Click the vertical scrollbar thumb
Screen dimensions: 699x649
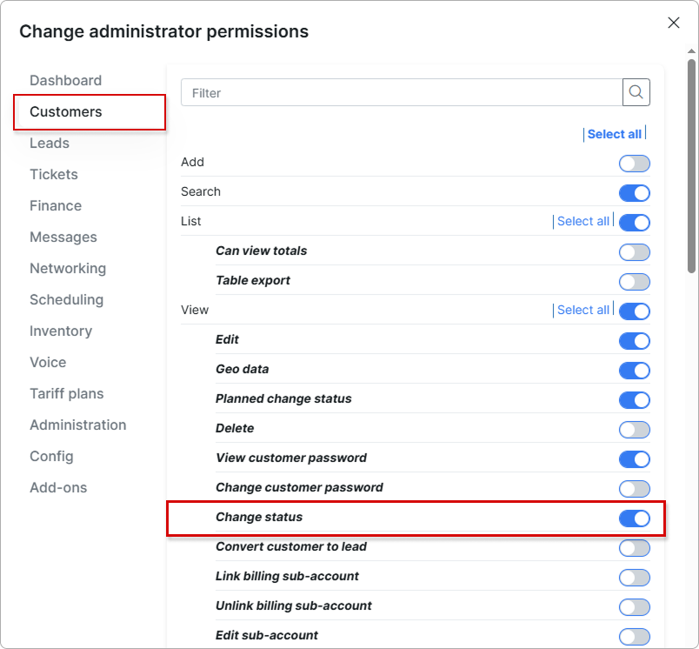pyautogui.click(x=691, y=165)
